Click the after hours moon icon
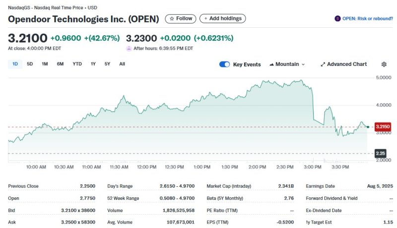 129,49
